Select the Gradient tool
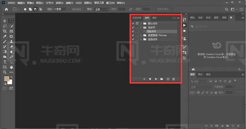Screen dimensions: 246x129 tap(5, 52)
